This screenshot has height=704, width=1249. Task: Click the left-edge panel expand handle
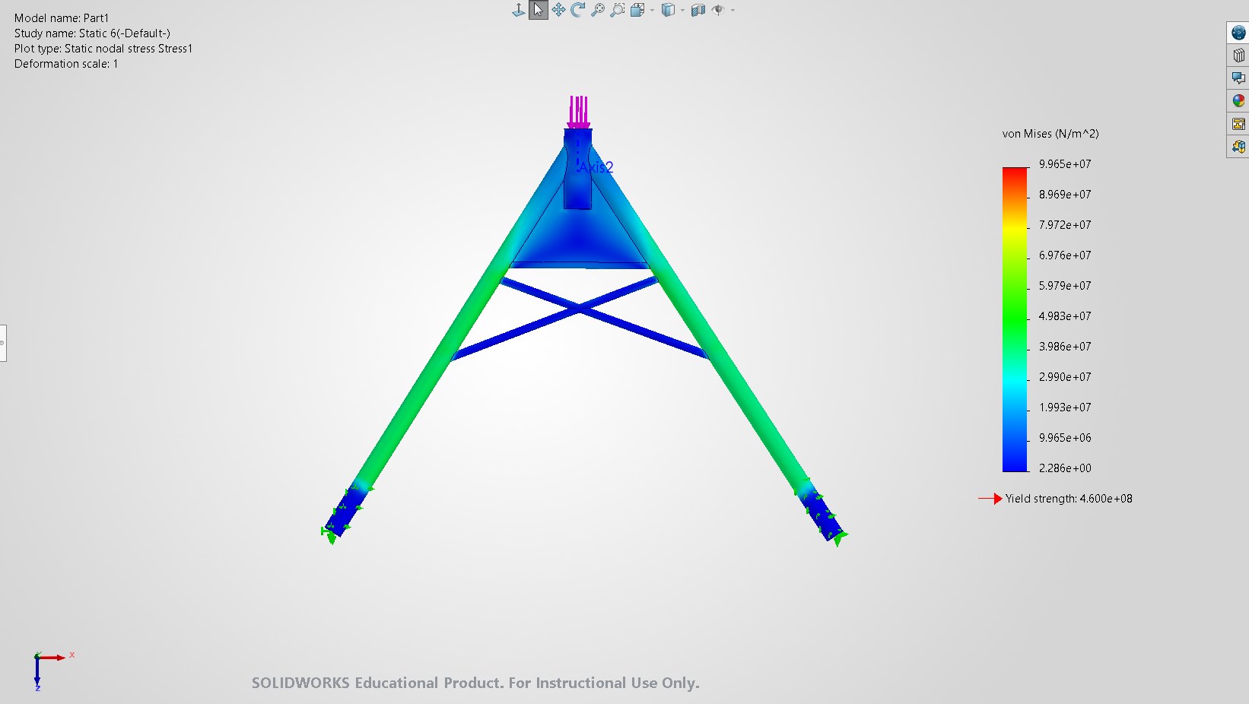[x=3, y=343]
